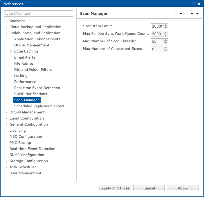Open the forward history dropdown arrow
204x197 pixels.
192,14
